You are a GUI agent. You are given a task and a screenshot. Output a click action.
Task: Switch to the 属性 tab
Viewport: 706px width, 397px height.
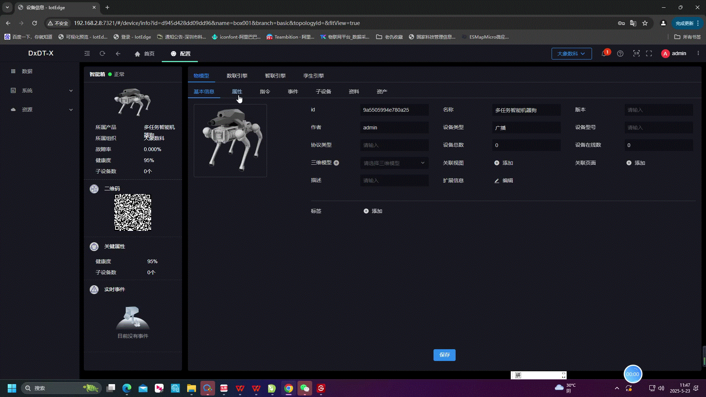(x=237, y=92)
